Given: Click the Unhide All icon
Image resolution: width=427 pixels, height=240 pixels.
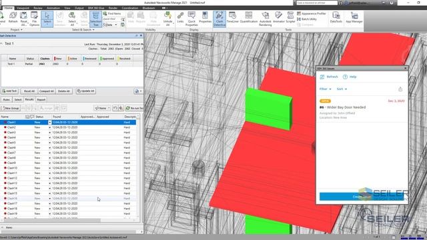Looking at the screenshot, I should tap(167, 19).
